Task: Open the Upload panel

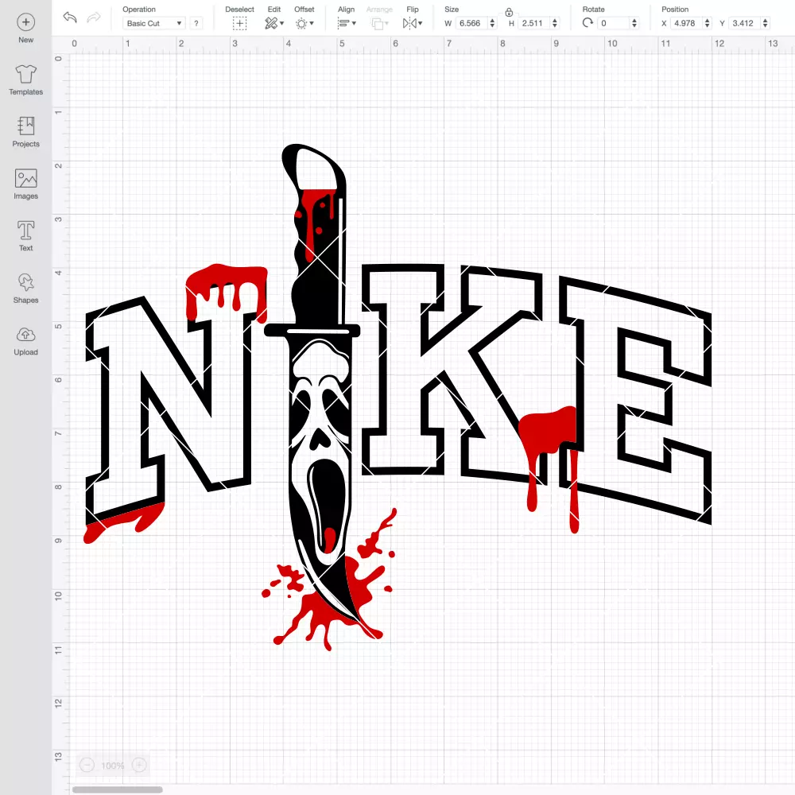Action: (26, 341)
